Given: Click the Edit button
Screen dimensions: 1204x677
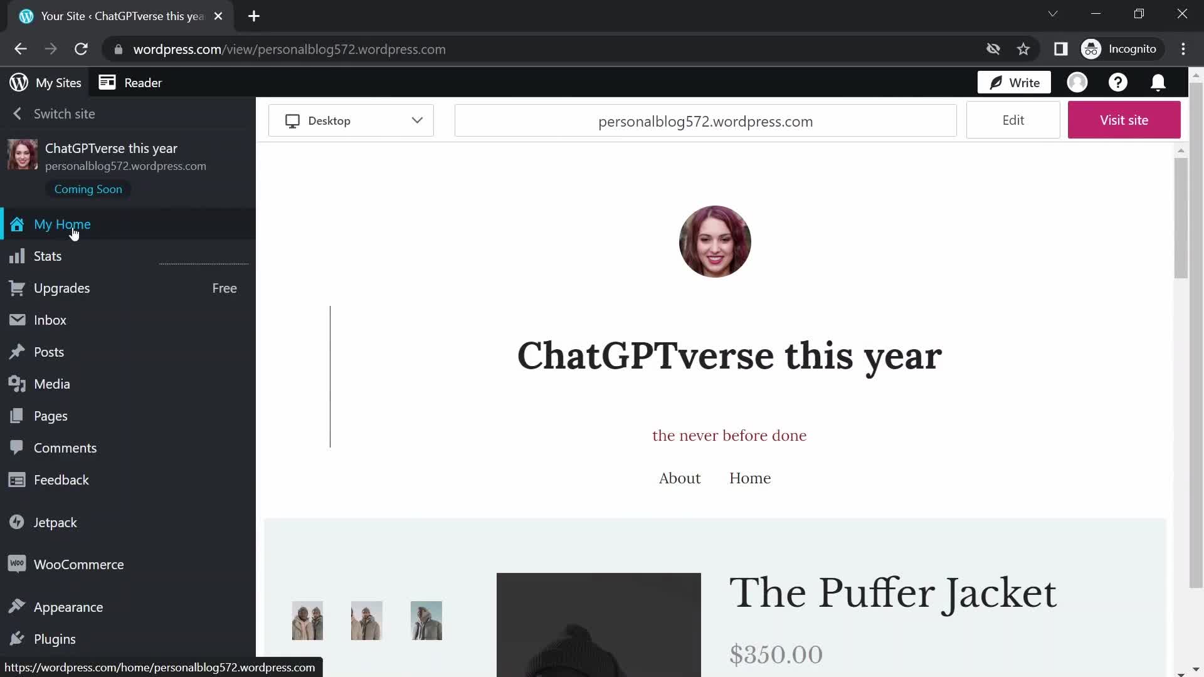Looking at the screenshot, I should (1013, 120).
